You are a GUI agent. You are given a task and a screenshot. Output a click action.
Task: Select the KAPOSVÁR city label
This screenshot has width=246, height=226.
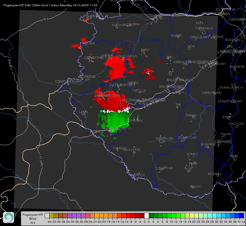click(x=165, y=138)
